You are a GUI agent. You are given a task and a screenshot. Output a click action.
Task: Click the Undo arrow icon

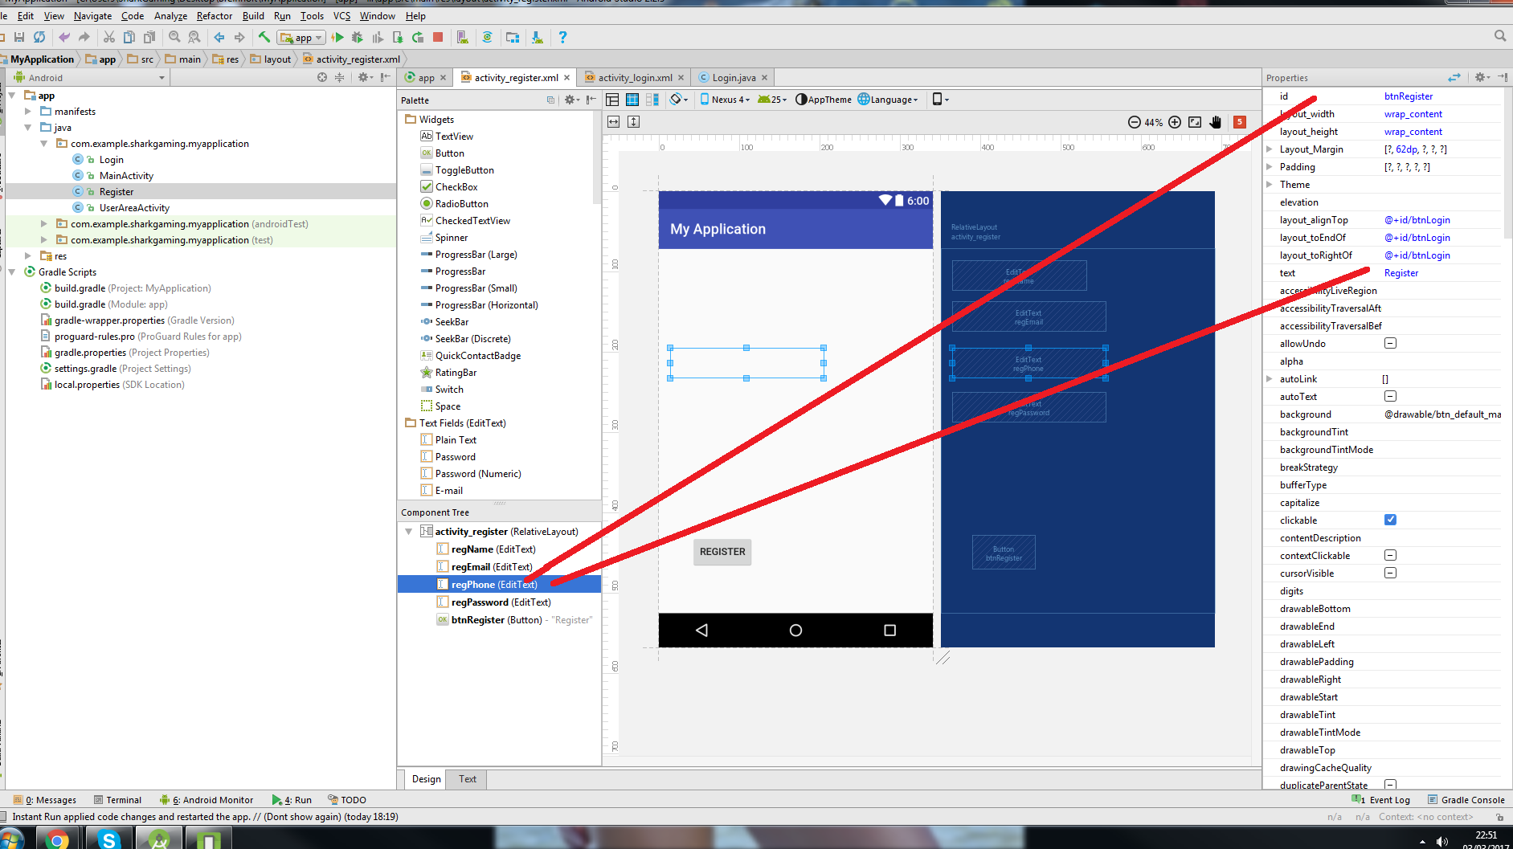(64, 37)
